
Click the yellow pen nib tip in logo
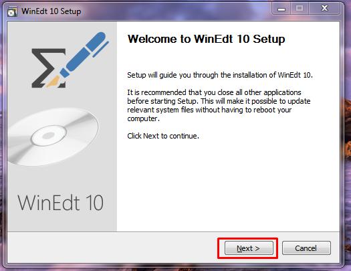53,81
